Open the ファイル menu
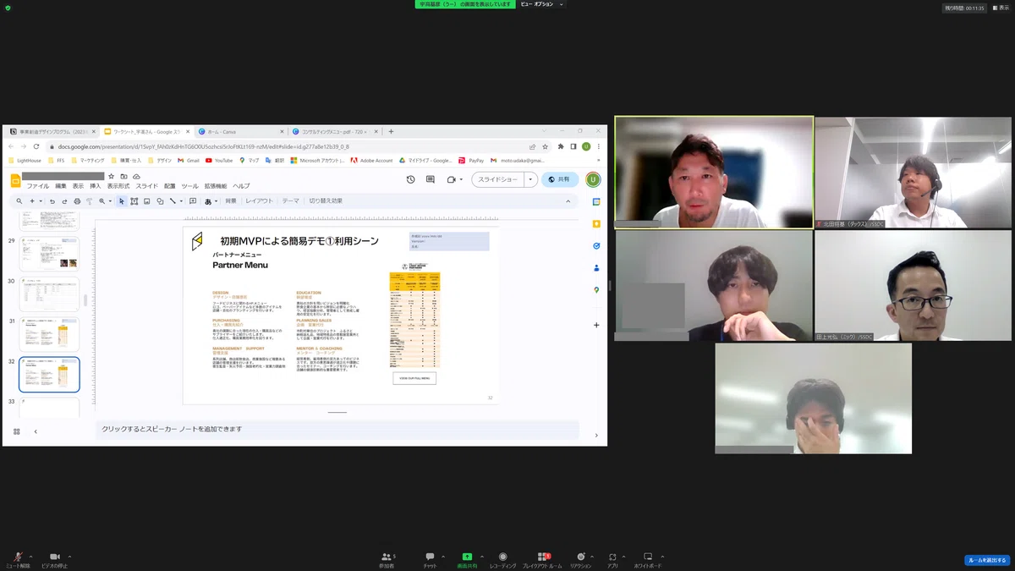This screenshot has height=571, width=1015. tap(38, 186)
